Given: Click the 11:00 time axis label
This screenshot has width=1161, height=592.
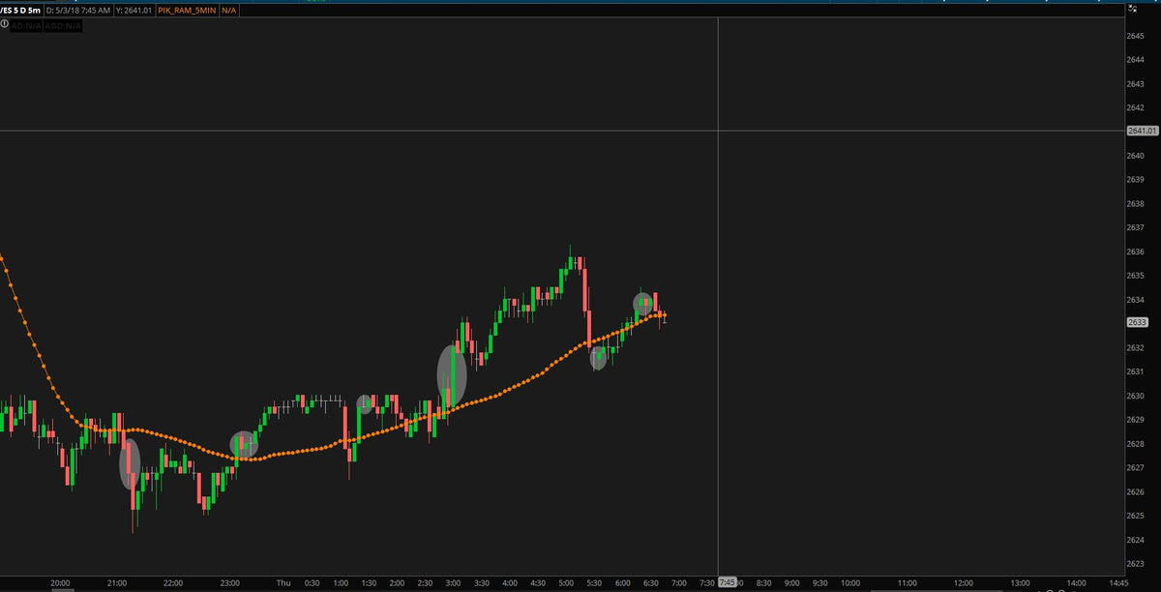Looking at the screenshot, I should click(x=907, y=583).
